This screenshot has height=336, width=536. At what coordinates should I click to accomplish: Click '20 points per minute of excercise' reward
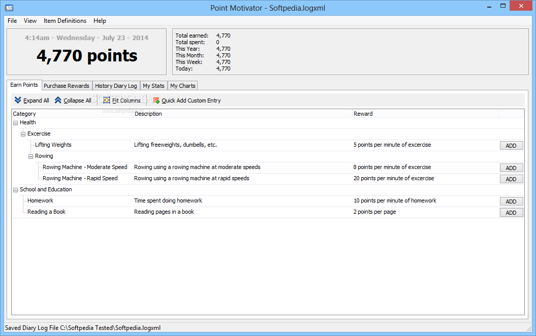[x=394, y=178]
